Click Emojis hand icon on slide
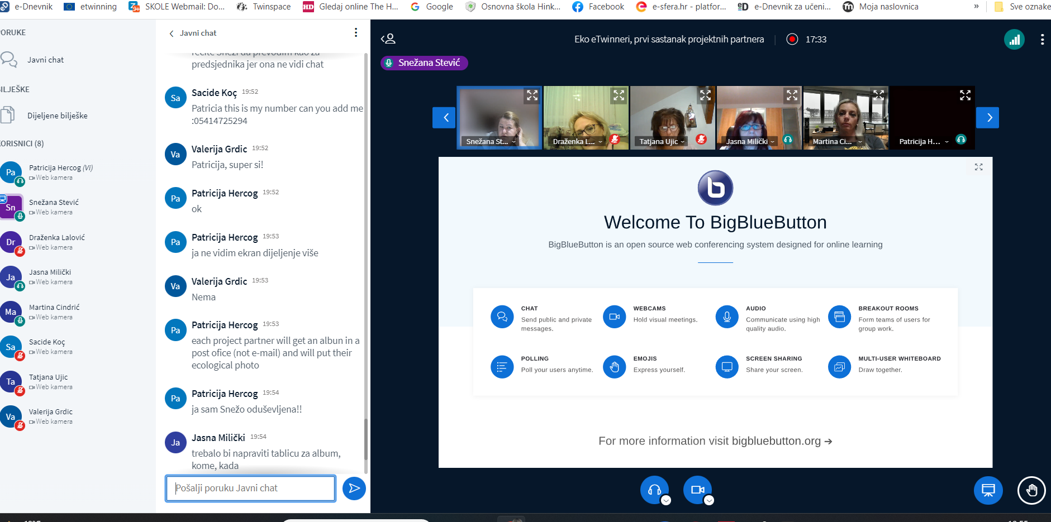Screen dimensions: 1051x522 pyautogui.click(x=614, y=367)
